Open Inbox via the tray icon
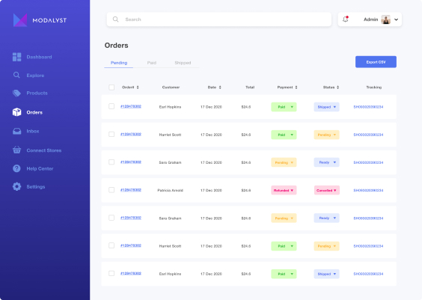Screen dimensions: 422x300 [16, 131]
